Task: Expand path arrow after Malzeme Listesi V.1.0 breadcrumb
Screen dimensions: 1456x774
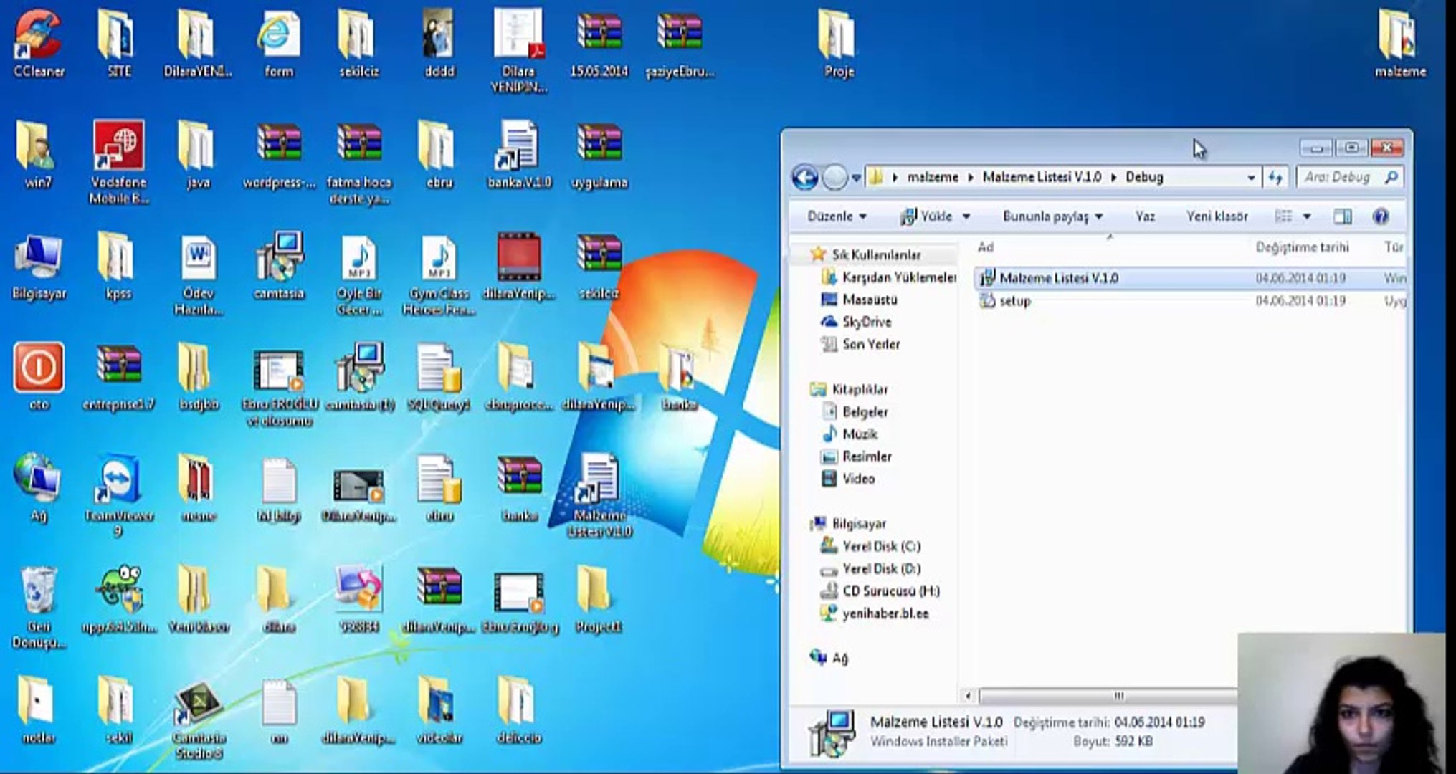Action: 1113,177
